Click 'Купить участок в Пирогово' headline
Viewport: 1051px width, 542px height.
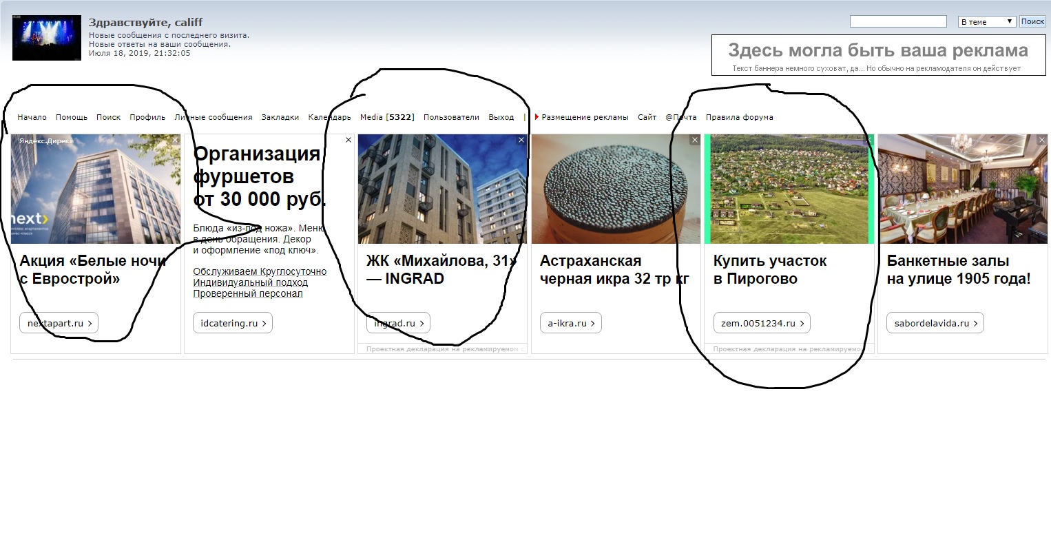(x=770, y=270)
